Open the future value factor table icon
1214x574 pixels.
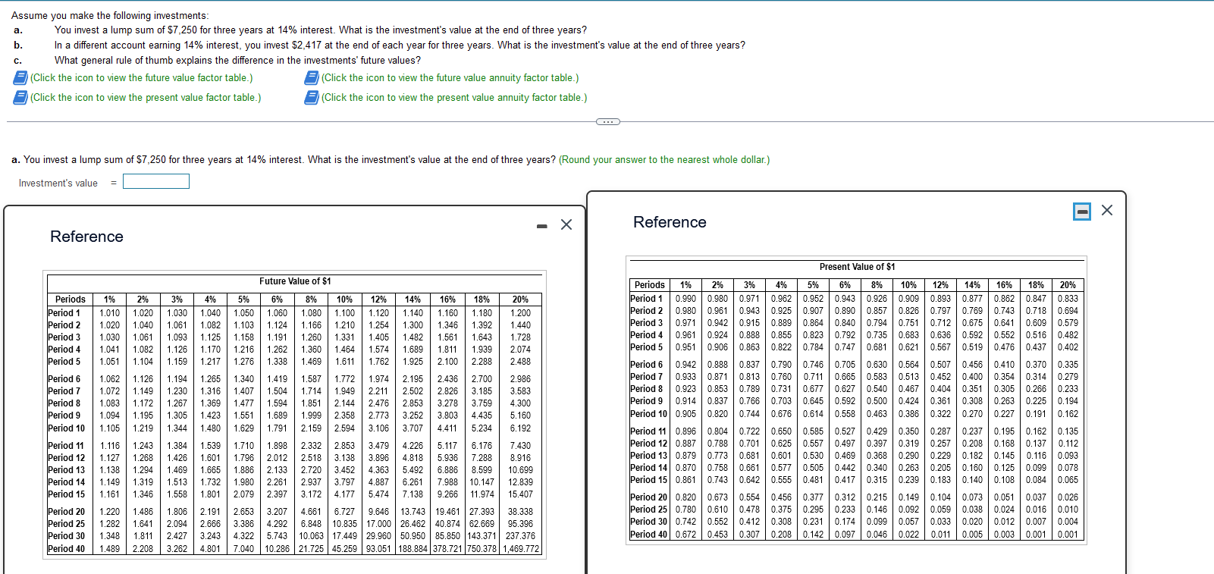point(21,78)
